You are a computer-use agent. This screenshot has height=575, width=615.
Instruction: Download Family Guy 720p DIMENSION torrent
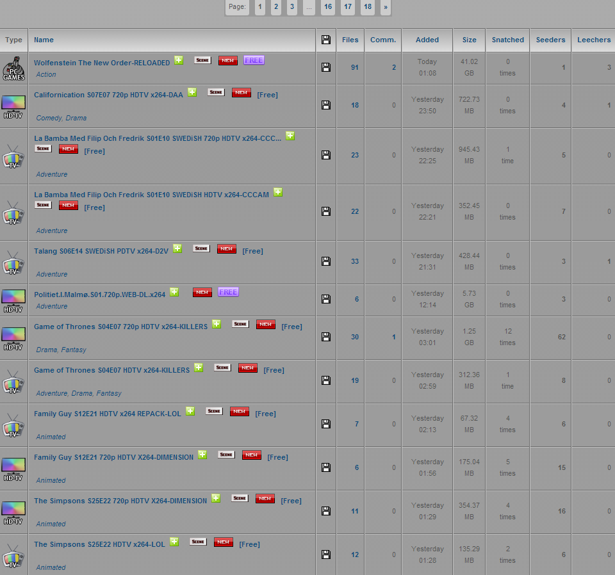326,467
